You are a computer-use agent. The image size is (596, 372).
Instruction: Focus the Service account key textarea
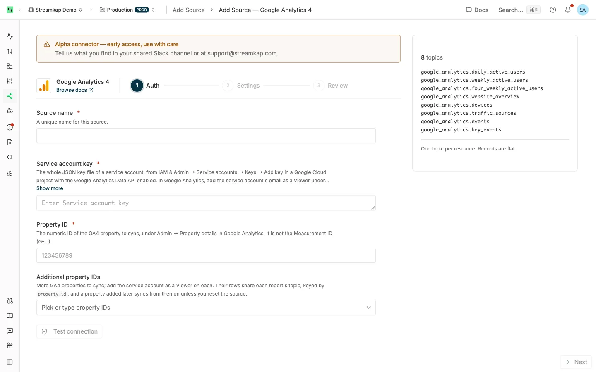pos(206,203)
